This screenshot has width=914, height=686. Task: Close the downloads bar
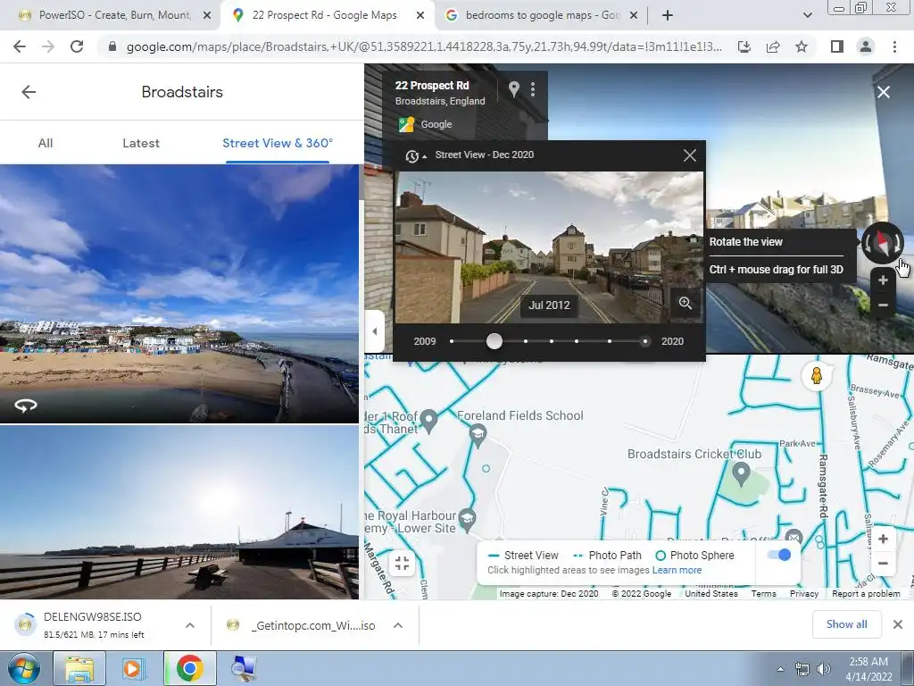[x=898, y=624]
